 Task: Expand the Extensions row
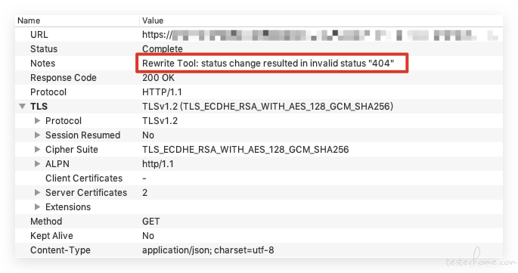(37, 207)
